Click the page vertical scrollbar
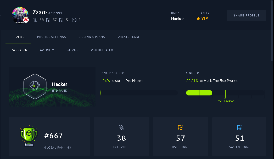The height and width of the screenshot is (159, 274). (272, 31)
